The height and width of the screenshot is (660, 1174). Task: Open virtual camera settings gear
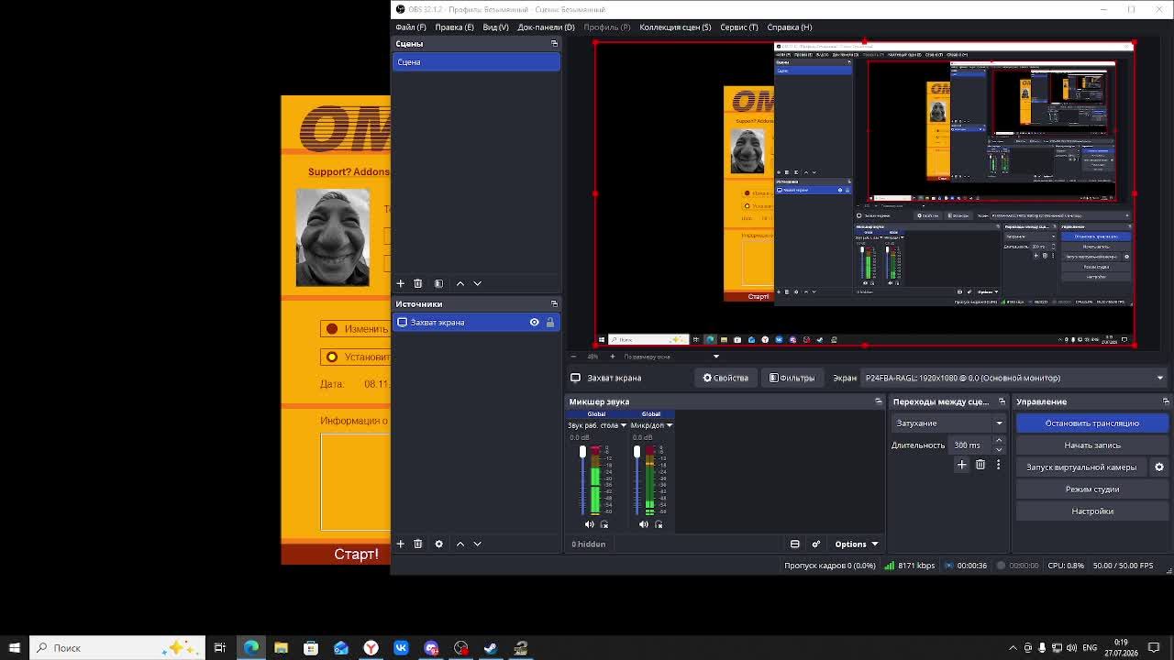[x=1158, y=467]
